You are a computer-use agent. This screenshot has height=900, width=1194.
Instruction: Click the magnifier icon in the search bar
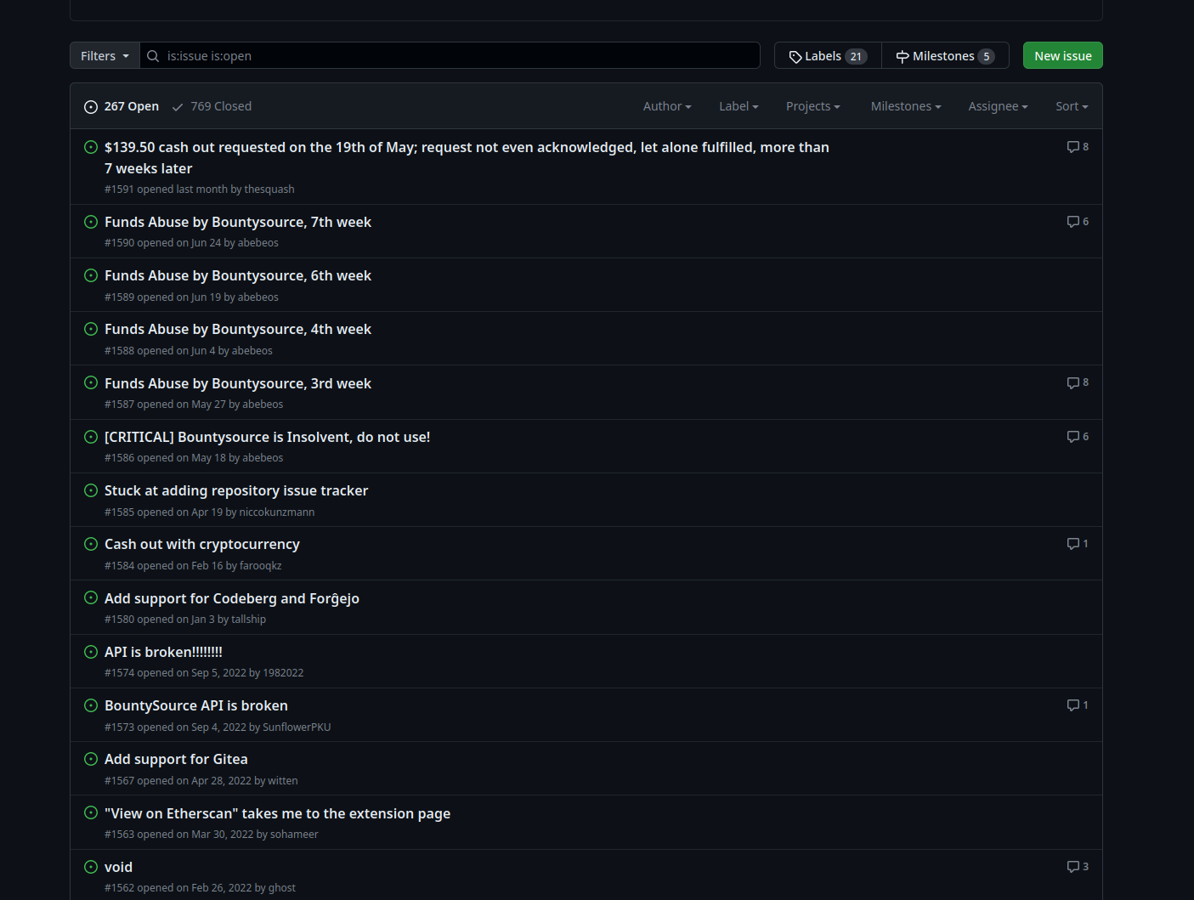click(x=153, y=56)
